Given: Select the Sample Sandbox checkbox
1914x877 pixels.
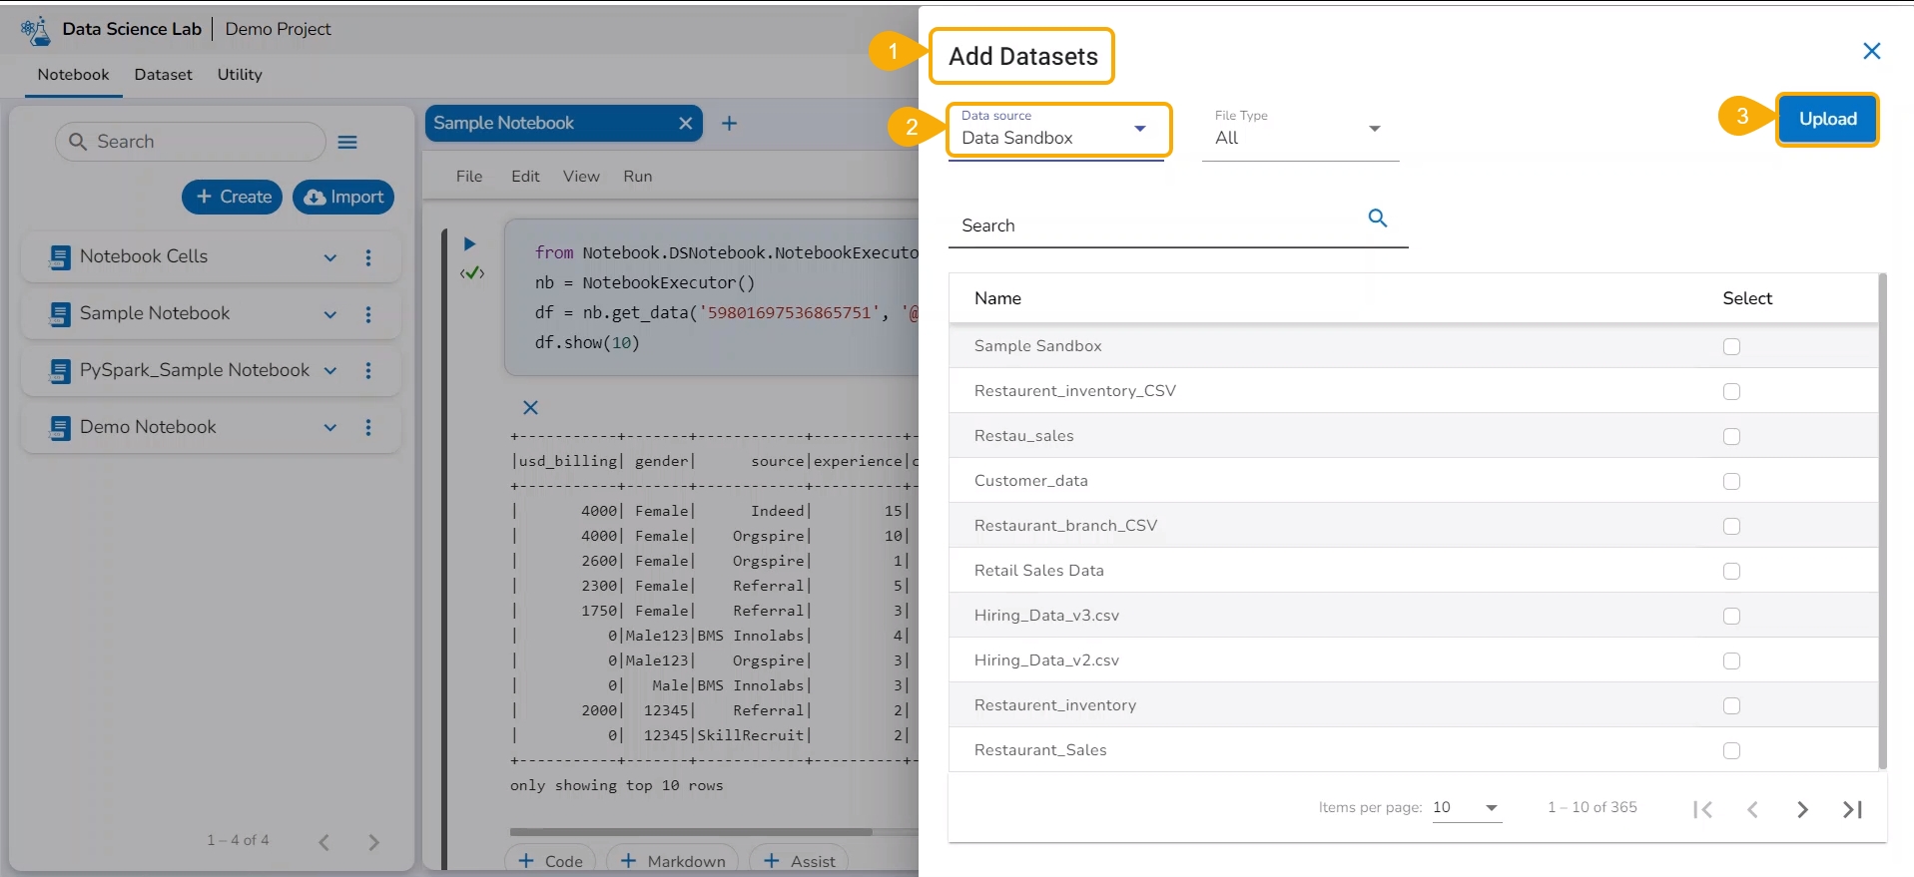Looking at the screenshot, I should 1731,346.
